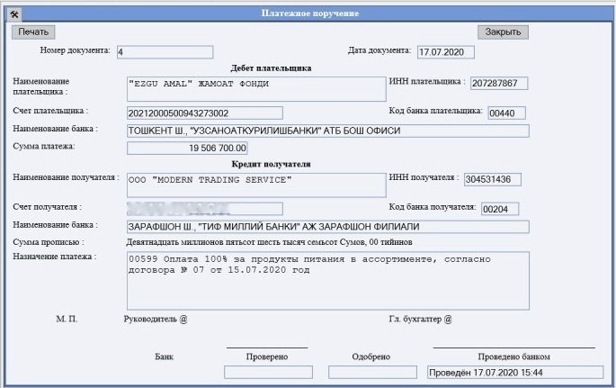
Task: Click the Номер документа: label
Action: (x=75, y=50)
